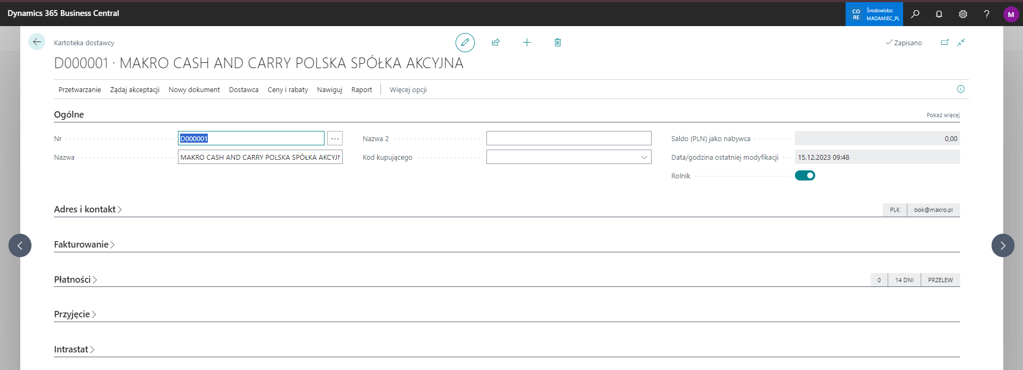Open notifications bell icon
This screenshot has height=370, width=1023.
coord(939,14)
